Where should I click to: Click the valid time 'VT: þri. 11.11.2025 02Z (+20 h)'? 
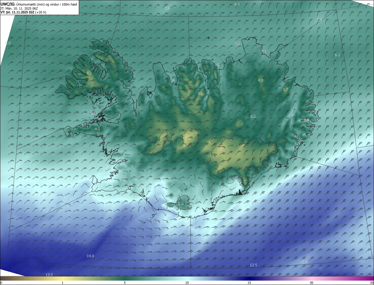click(23, 12)
